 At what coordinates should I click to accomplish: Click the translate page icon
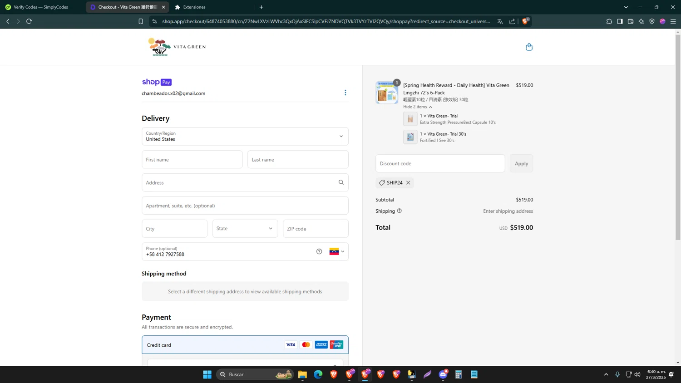[x=500, y=21]
